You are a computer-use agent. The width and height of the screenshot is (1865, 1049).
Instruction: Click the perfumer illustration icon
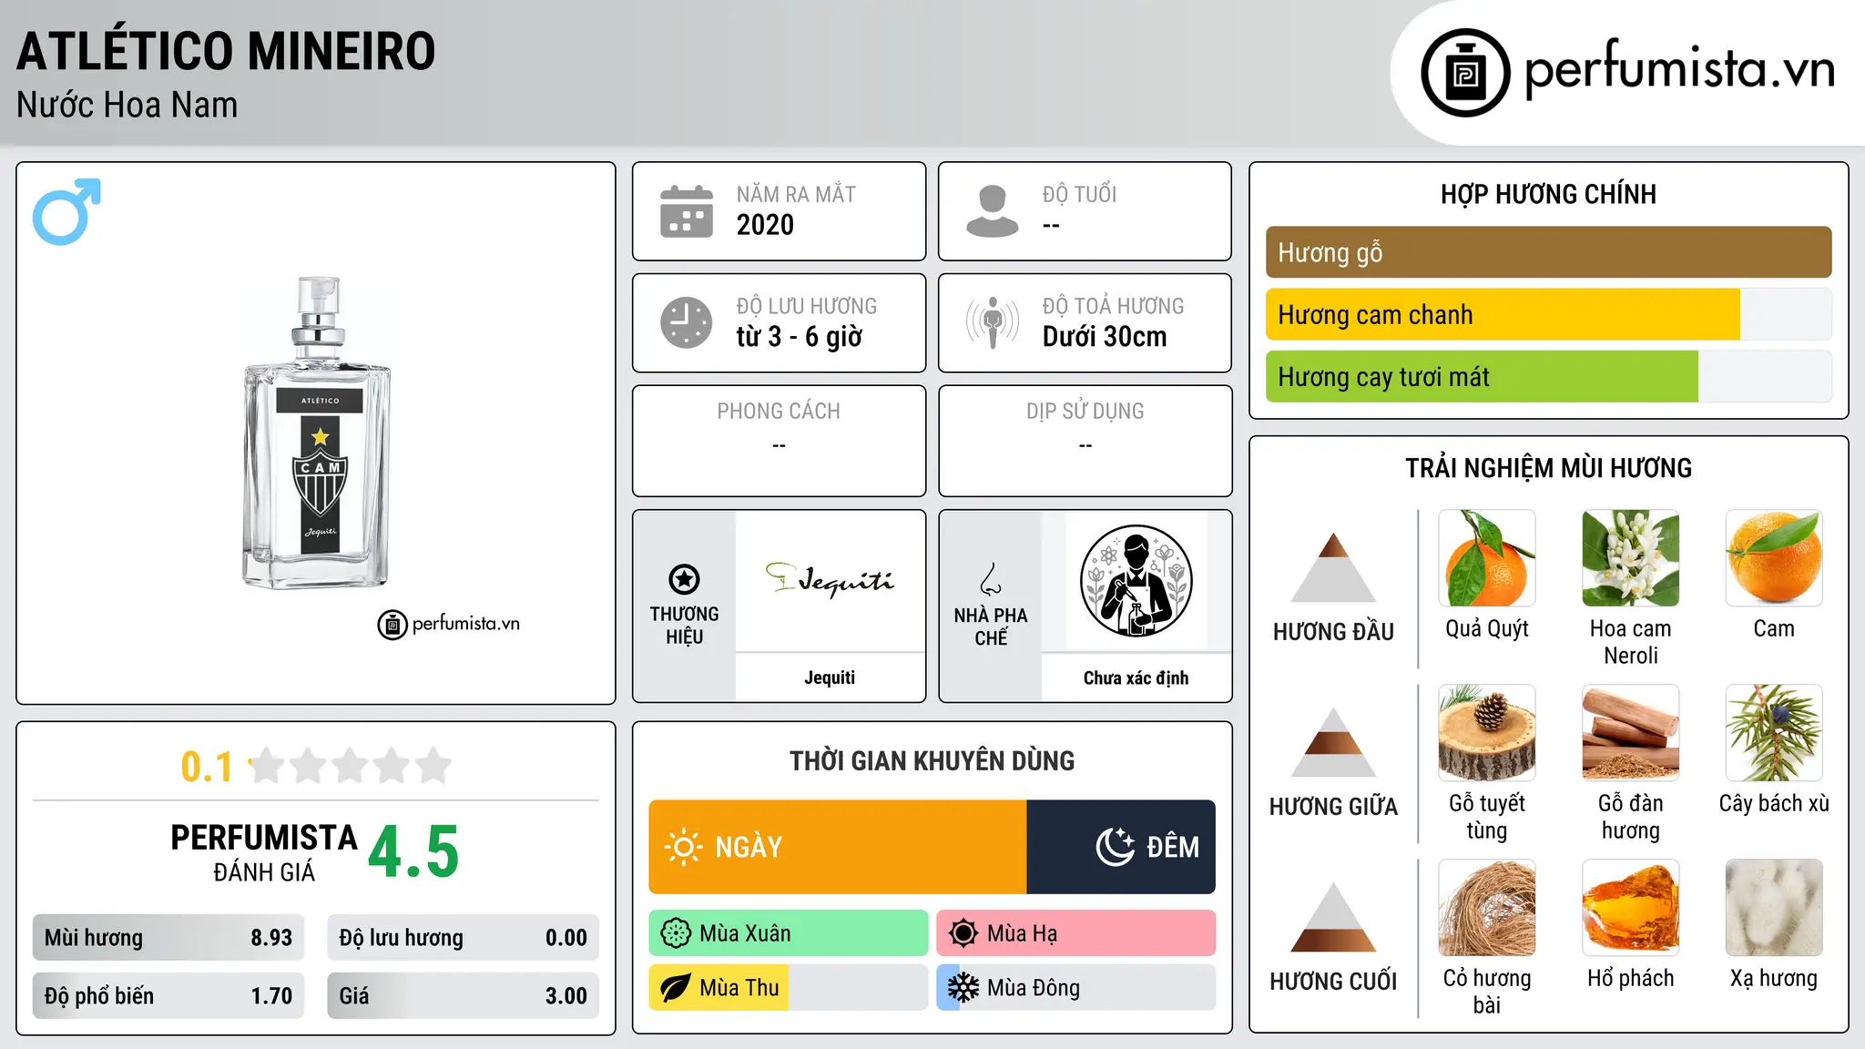[x=1136, y=581]
